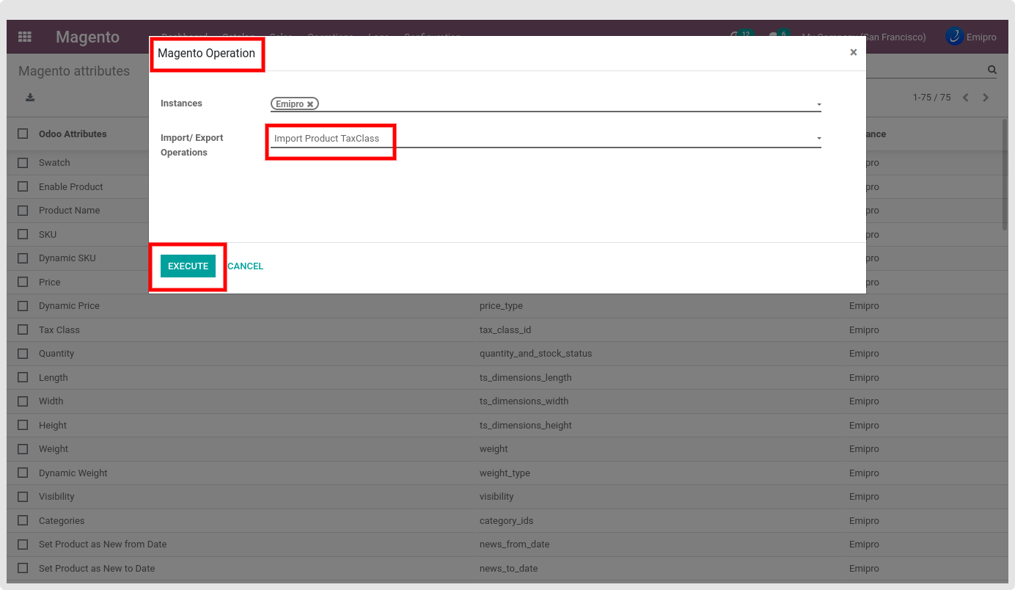Click the Odoo Attributes column header
This screenshot has width=1015, height=590.
click(73, 134)
